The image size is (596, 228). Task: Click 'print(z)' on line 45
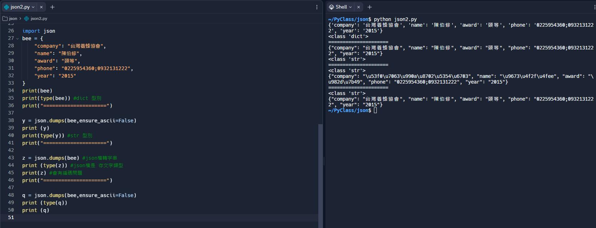[34, 173]
